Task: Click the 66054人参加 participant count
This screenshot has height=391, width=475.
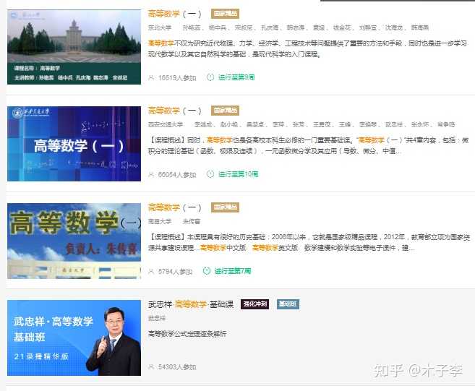Action: 177,175
